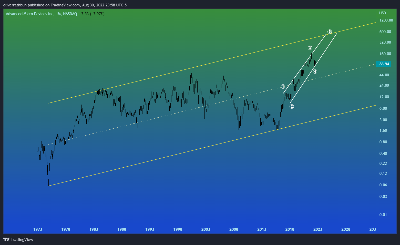The width and height of the screenshot is (400, 245).
Task: Click the 24.00 price axis label
Action: pyautogui.click(x=384, y=85)
